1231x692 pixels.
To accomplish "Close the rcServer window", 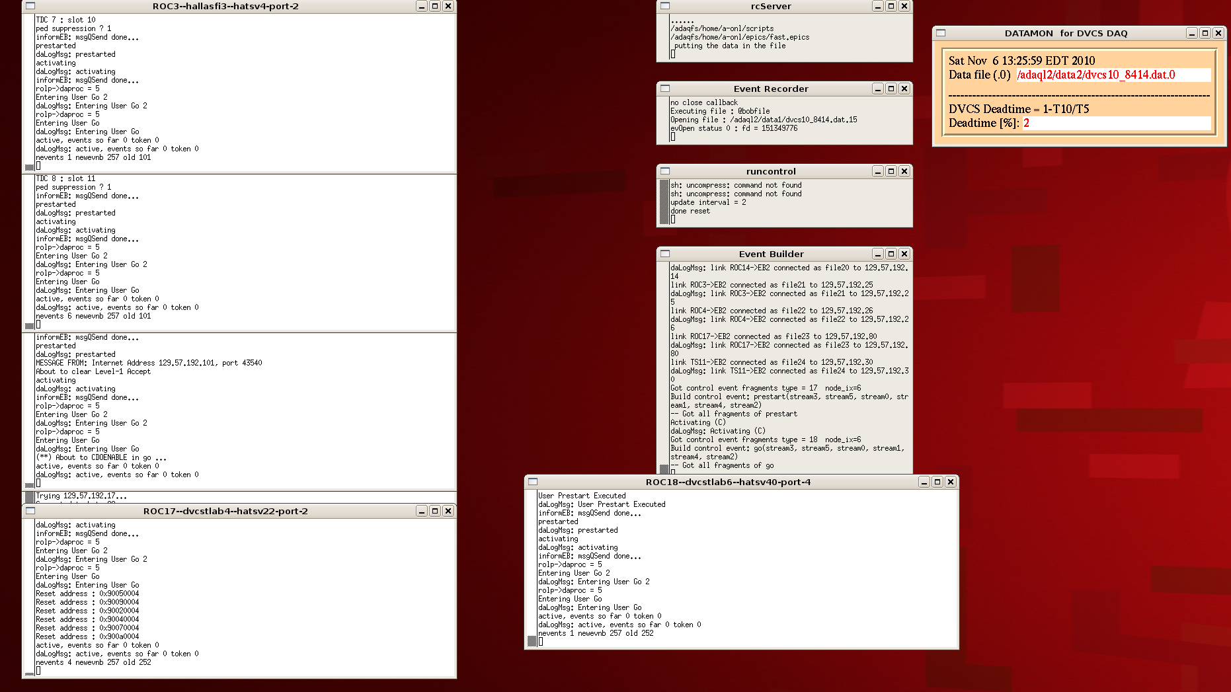I will click(904, 6).
